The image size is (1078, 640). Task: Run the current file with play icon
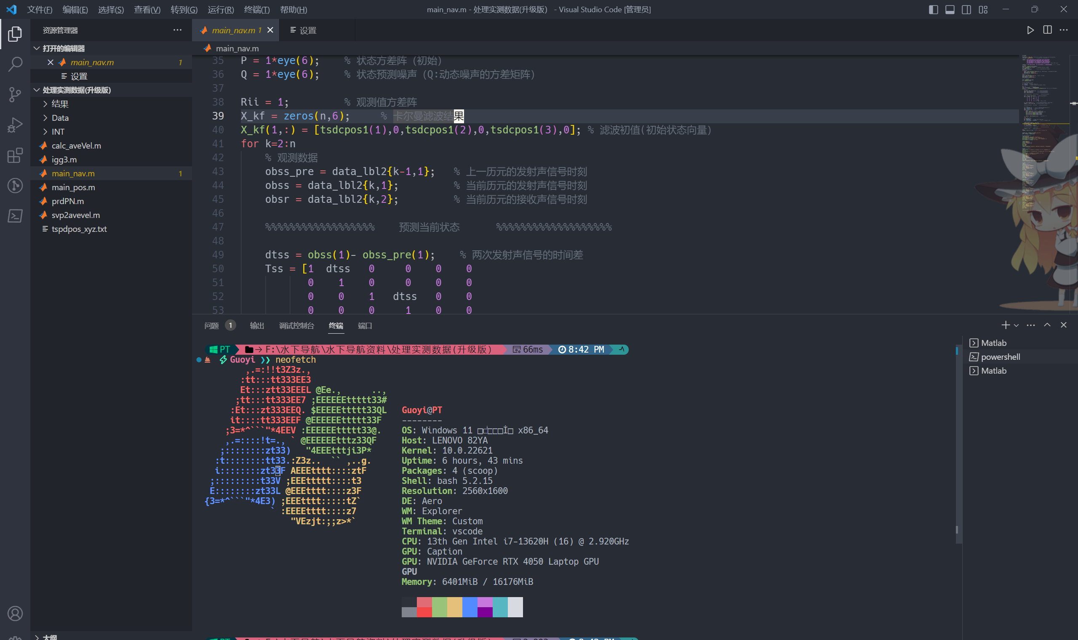coord(1030,30)
